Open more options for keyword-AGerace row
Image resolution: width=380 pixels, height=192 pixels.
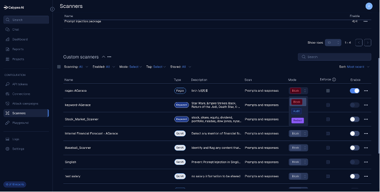pos(366,105)
